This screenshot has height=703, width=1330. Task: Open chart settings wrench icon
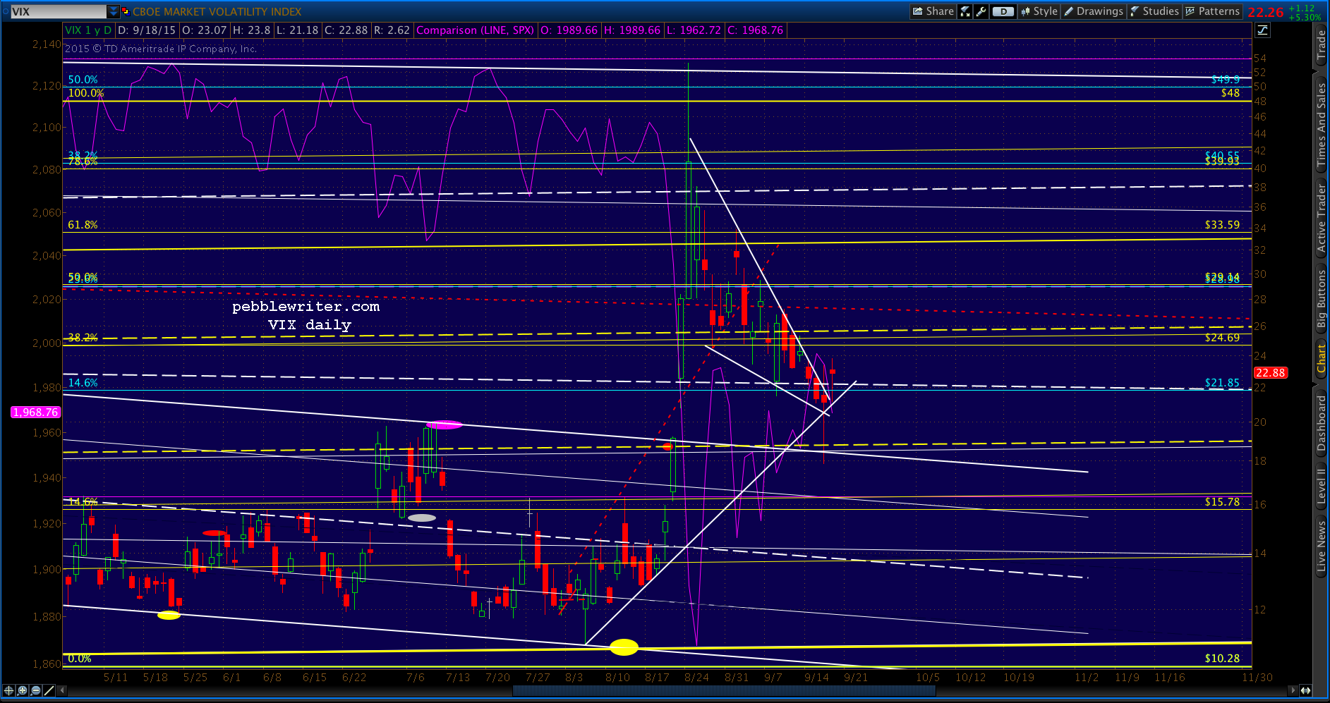point(981,11)
